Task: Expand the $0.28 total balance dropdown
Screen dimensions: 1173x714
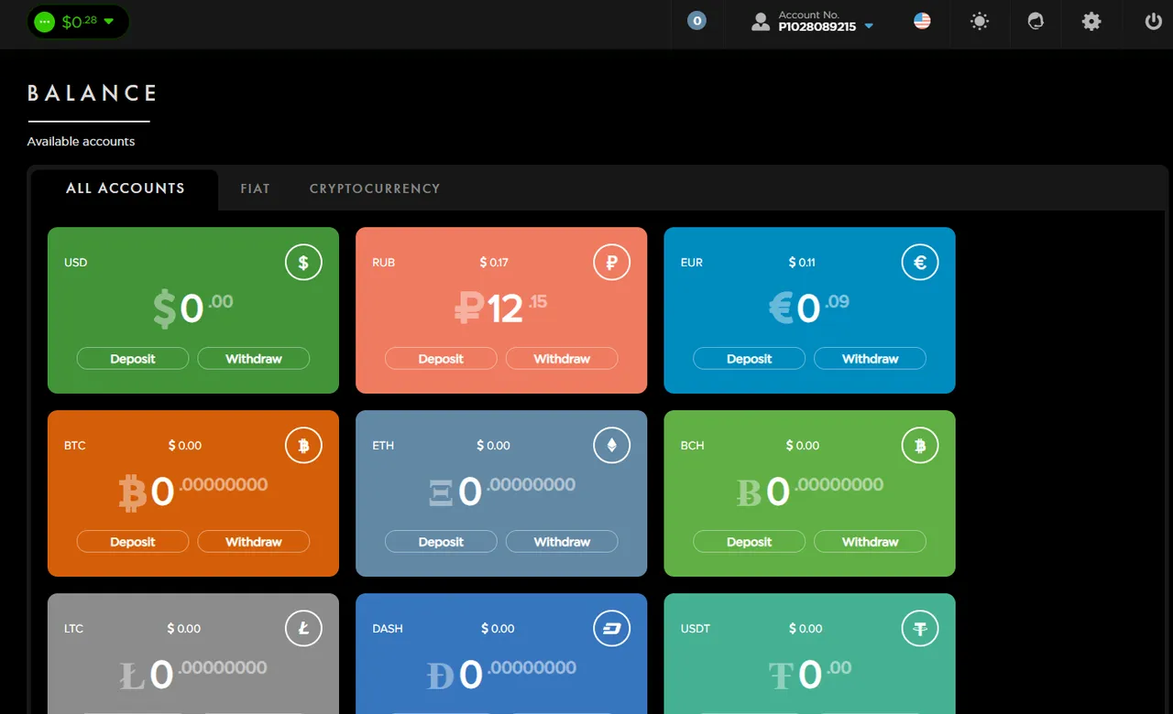Action: click(x=109, y=21)
